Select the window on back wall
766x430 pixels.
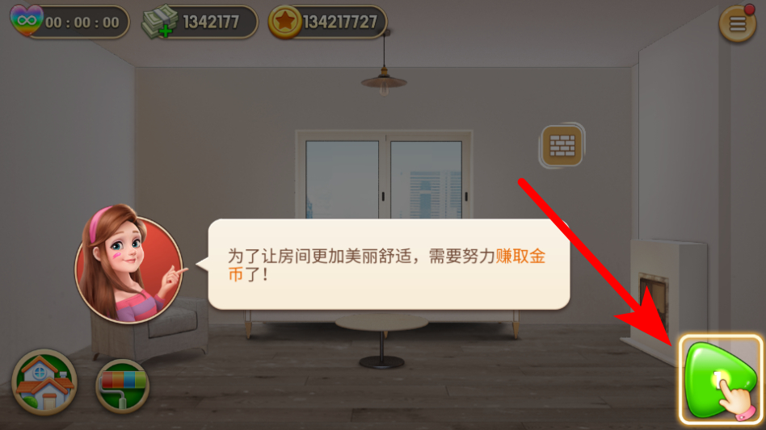pos(384,174)
